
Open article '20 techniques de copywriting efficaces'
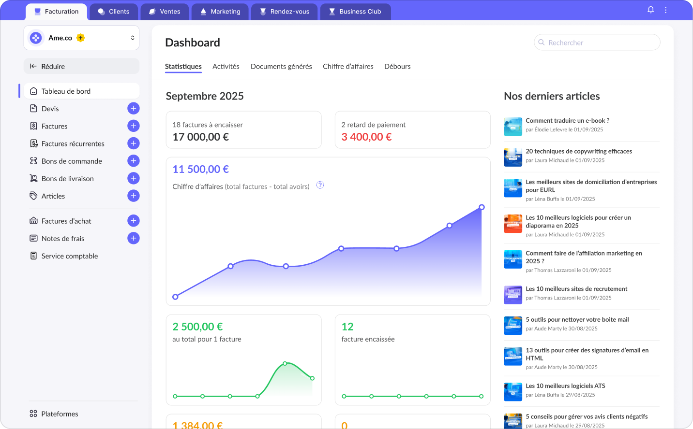579,151
